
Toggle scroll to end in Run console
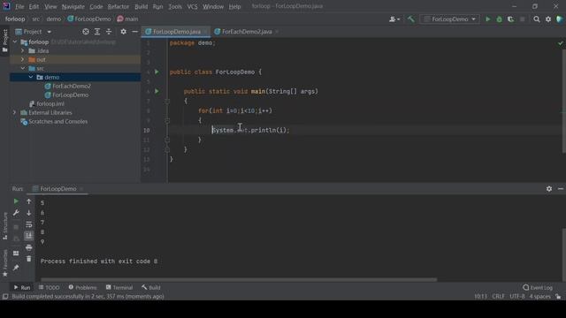coord(29,236)
